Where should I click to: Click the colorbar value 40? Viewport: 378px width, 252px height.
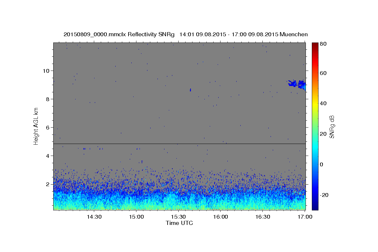pyautogui.click(x=323, y=103)
